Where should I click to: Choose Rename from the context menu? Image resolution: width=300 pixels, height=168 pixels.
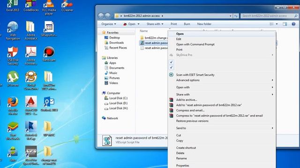[x=222, y=159]
